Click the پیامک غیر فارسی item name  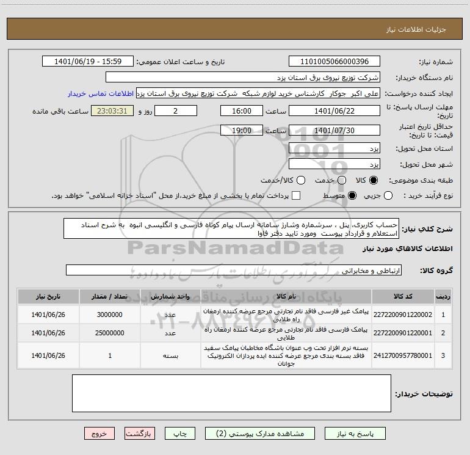(x=286, y=315)
